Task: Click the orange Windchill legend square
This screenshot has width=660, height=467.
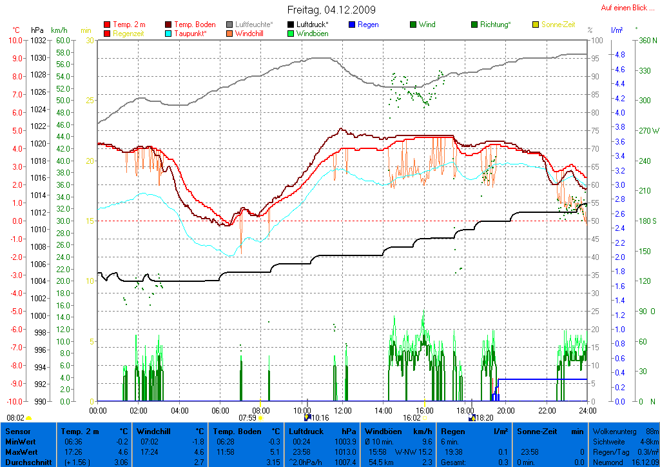Action: point(229,34)
